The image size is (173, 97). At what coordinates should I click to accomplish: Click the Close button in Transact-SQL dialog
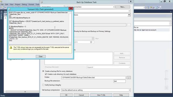[x=41, y=56]
